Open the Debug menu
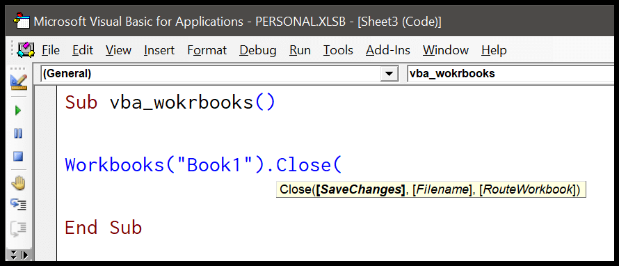619x266 pixels. pos(258,50)
